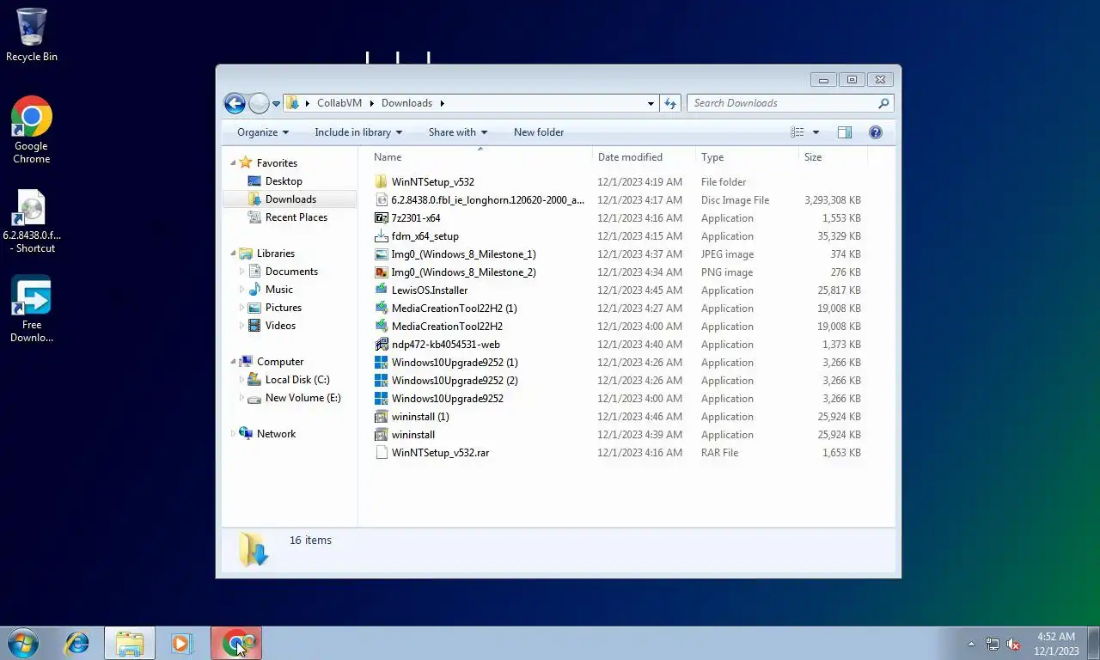The height and width of the screenshot is (660, 1100).
Task: Expand the Documents library node
Action: [x=241, y=272]
